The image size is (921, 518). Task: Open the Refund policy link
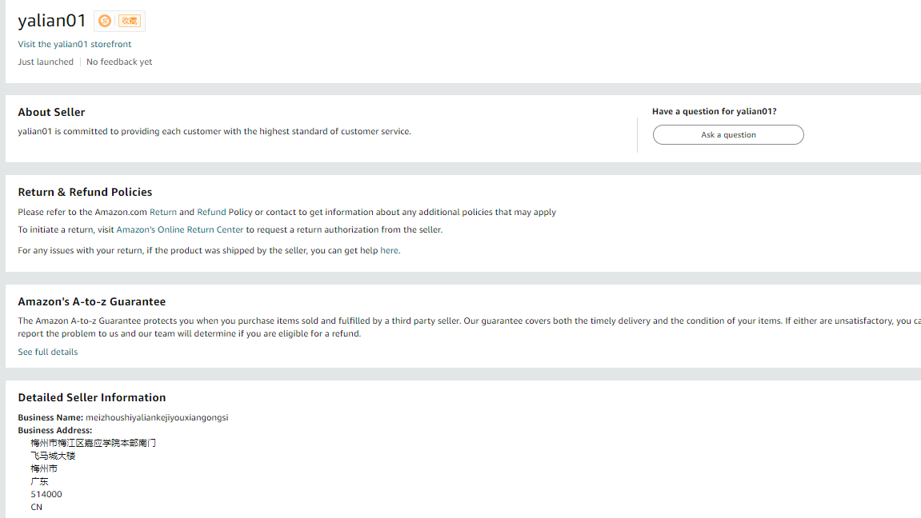click(x=211, y=212)
